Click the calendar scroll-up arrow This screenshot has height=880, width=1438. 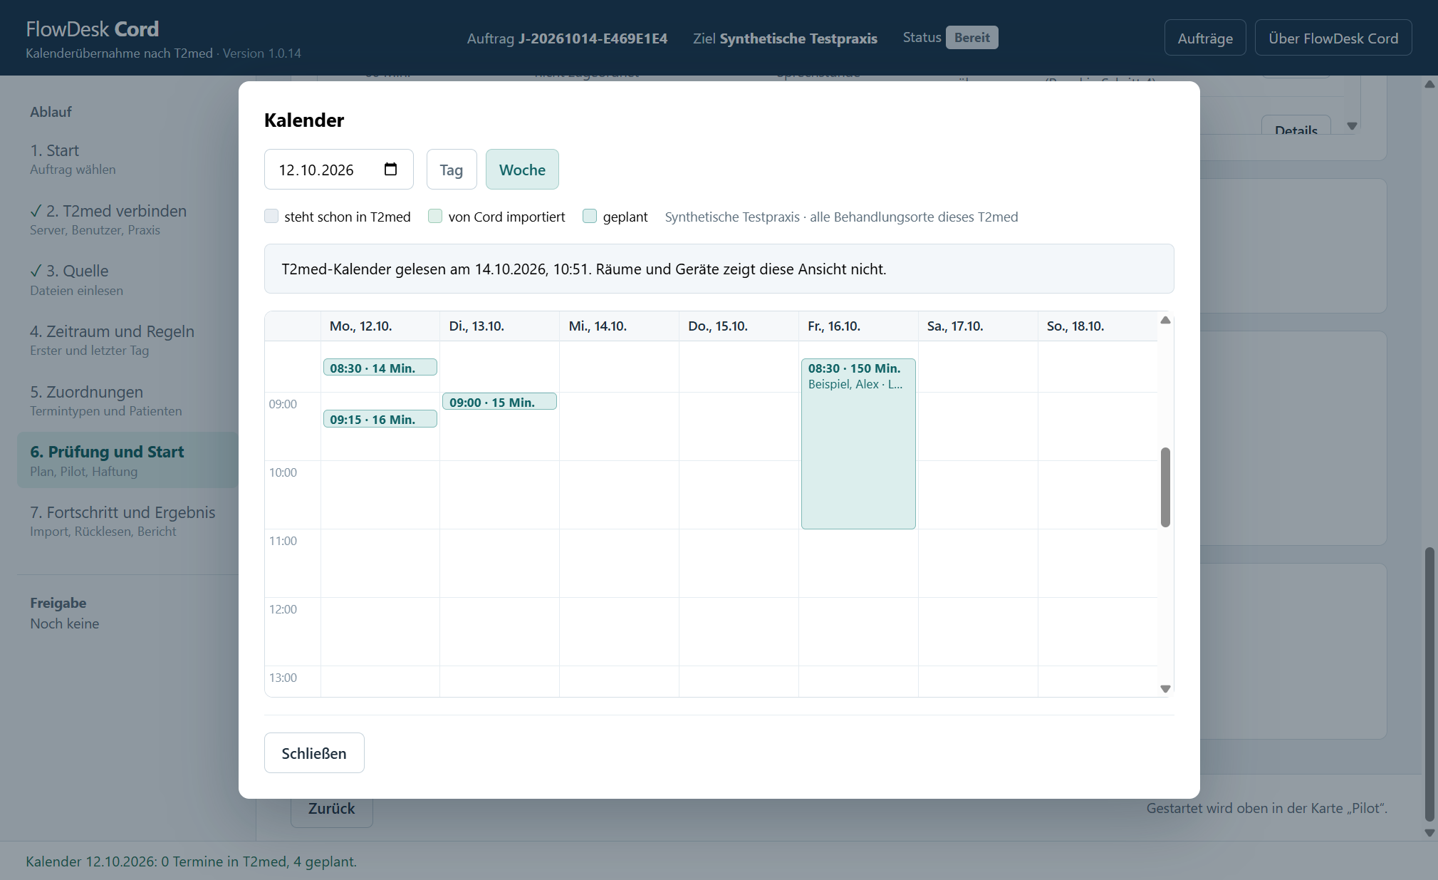click(x=1165, y=320)
